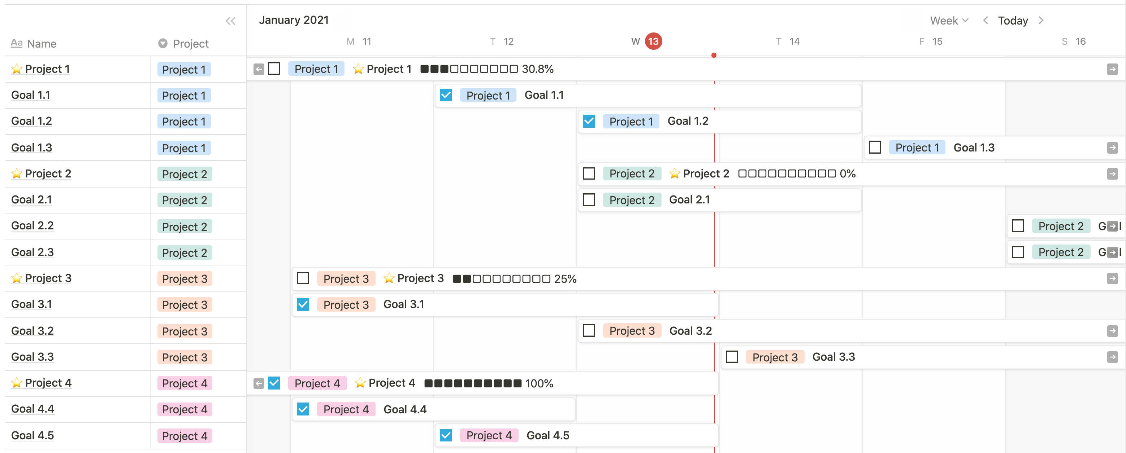Open the Week timescale dropdown
Image resolution: width=1126 pixels, height=453 pixels.
pyautogui.click(x=949, y=21)
